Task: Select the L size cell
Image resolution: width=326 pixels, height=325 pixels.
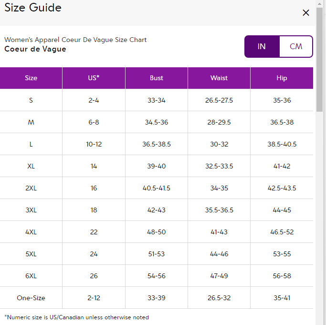Action: [x=31, y=144]
